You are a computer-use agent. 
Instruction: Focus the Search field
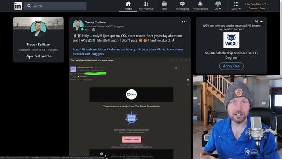[55, 6]
